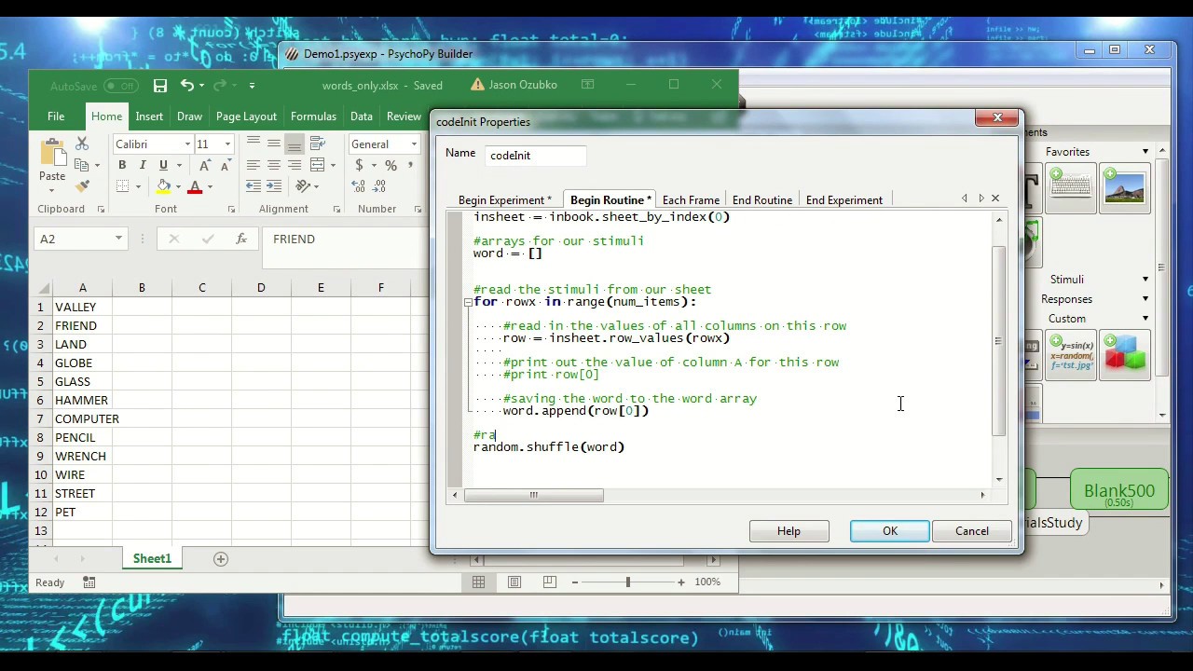Toggle Page Break Preview in Excel status bar
The height and width of the screenshot is (671, 1193).
[x=550, y=582]
